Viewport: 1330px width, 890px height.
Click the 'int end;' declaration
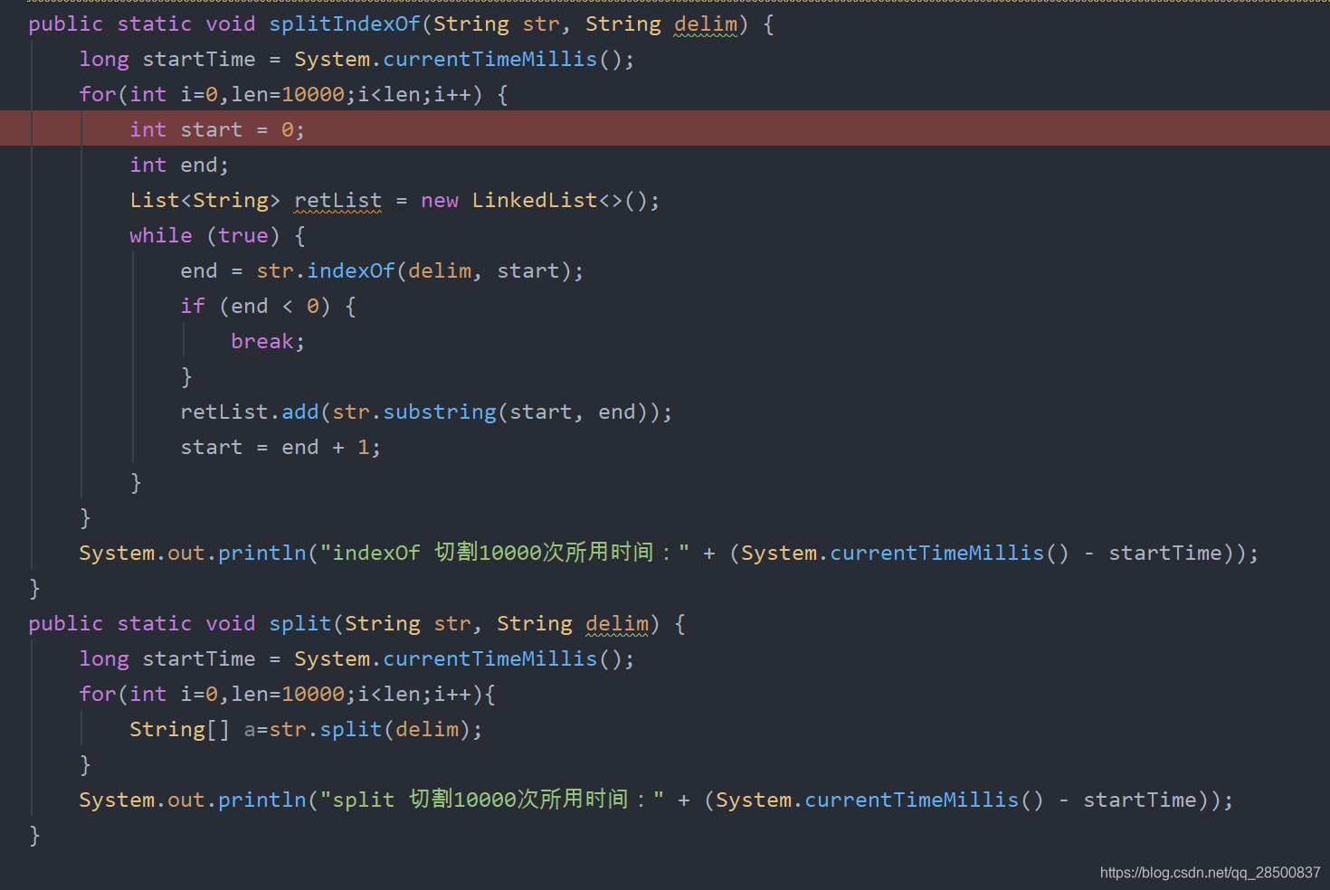(179, 165)
